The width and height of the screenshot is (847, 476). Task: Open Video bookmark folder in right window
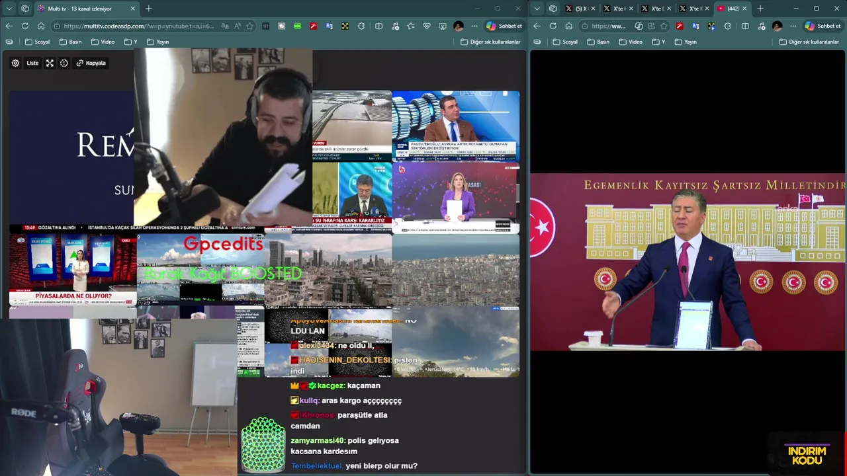631,42
